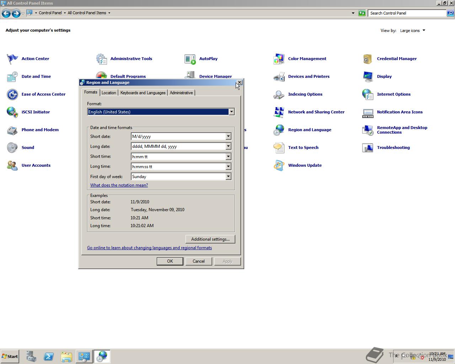Close the Region and Language dialog
The image size is (455, 364).
click(x=240, y=82)
